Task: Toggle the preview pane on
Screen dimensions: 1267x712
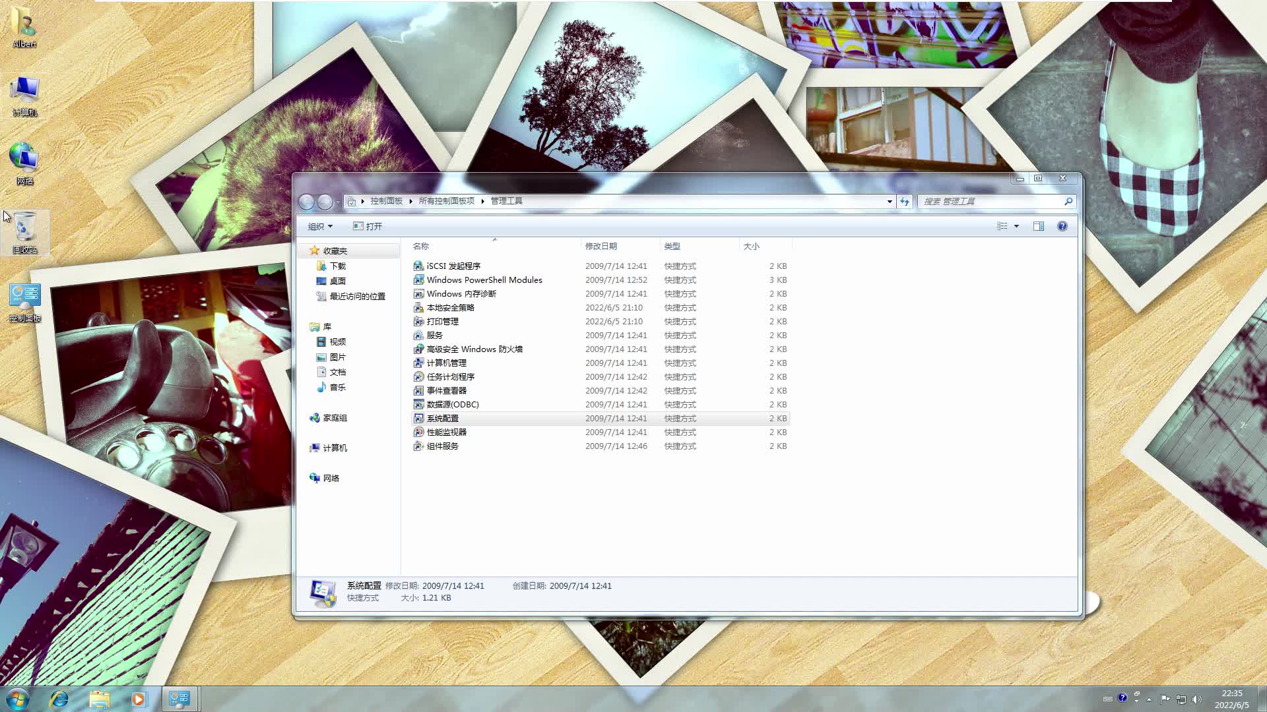Action: 1039,226
